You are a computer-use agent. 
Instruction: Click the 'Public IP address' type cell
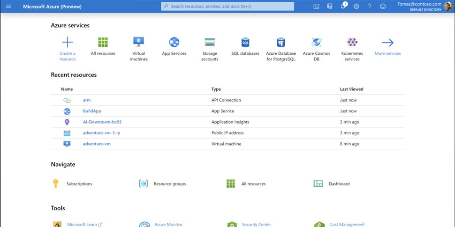[x=227, y=133]
